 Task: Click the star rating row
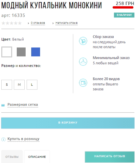coord(11,23)
